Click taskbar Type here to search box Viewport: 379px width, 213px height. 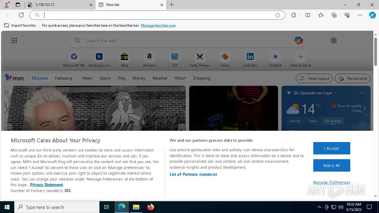(57, 207)
